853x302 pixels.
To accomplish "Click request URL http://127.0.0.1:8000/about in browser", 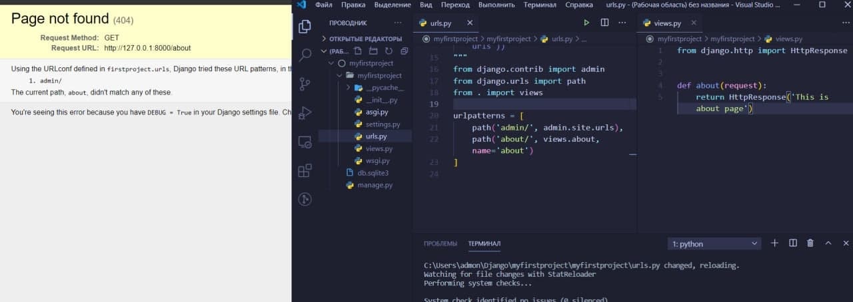I will 148,48.
